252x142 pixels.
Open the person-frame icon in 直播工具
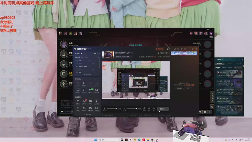90,102
